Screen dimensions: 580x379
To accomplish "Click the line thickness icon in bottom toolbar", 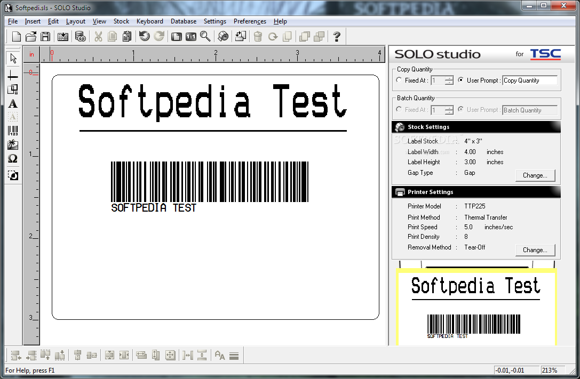I will pyautogui.click(x=234, y=356).
